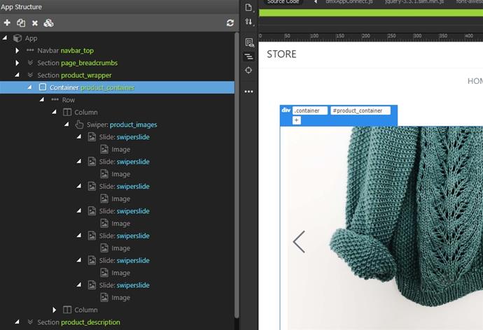Click the App cube icon in the tree

17,38
